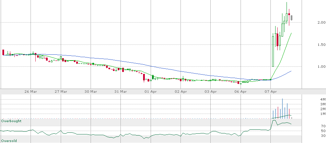326x143 pixels.
Task: Click the Overbought label
Action: [x=11, y=121]
